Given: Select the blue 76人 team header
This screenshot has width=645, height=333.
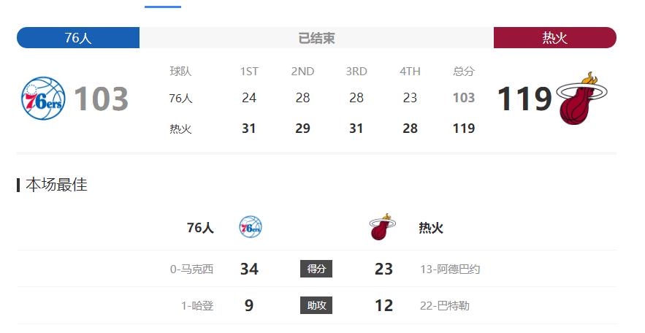Looking at the screenshot, I should tap(78, 38).
